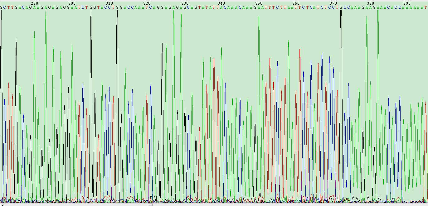Click the position 350 ruler label
This screenshot has width=428, height=206.
259,3
